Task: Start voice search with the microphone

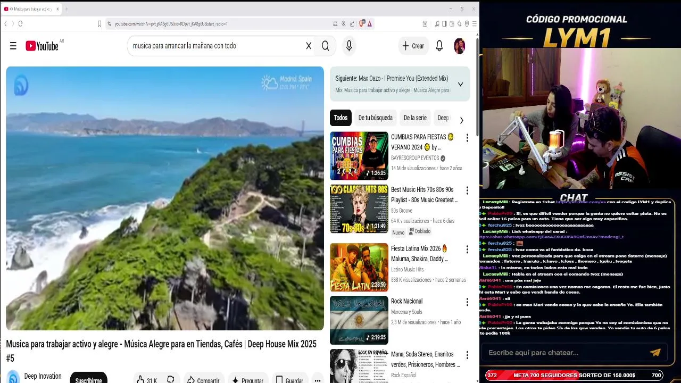Action: click(349, 46)
